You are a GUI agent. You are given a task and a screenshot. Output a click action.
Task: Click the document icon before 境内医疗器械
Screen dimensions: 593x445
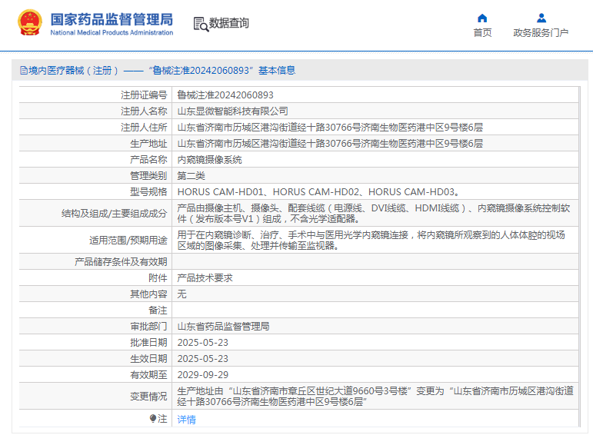coord(22,71)
